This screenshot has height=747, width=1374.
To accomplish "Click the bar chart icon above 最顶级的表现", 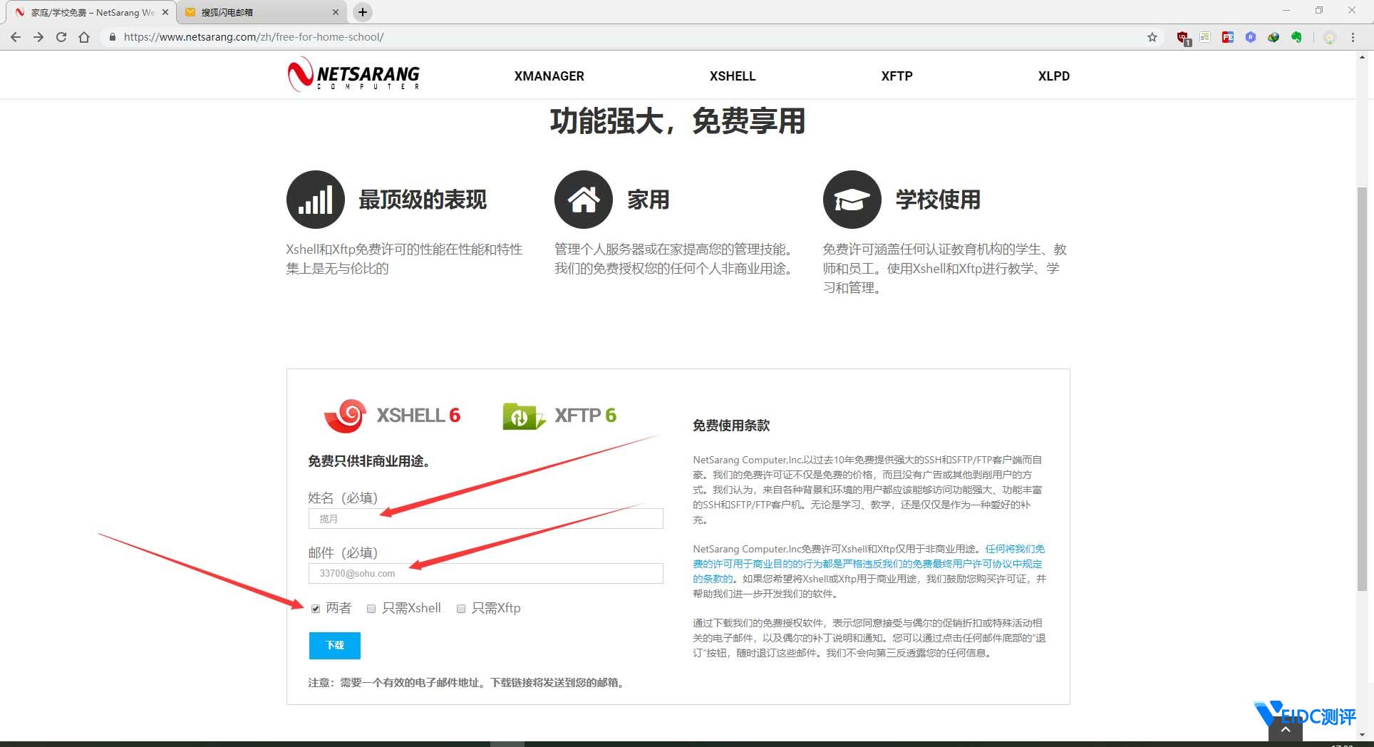I will click(x=315, y=200).
